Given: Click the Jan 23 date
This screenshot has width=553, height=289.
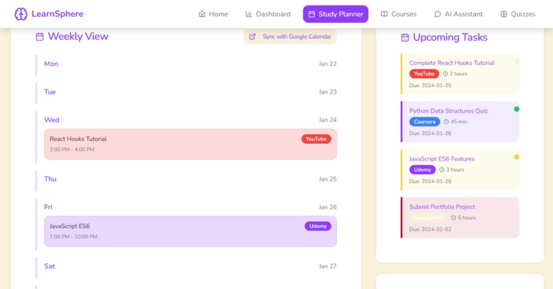Looking at the screenshot, I should (328, 92).
